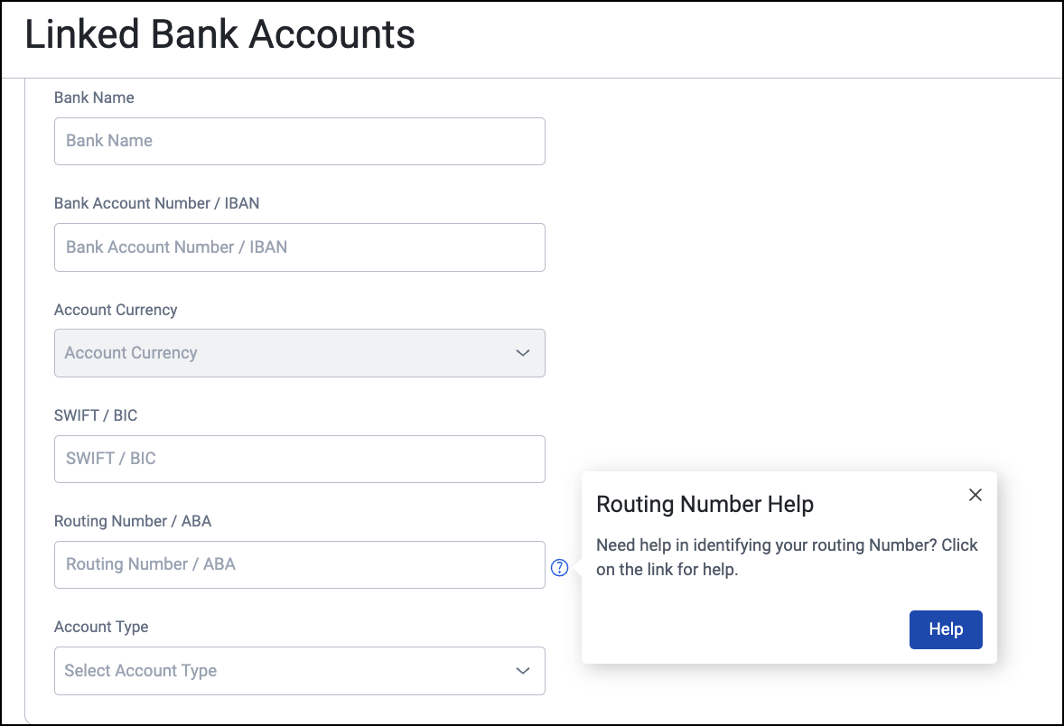Click the chevron arrow in Account Currency
The image size is (1064, 726).
click(x=522, y=353)
